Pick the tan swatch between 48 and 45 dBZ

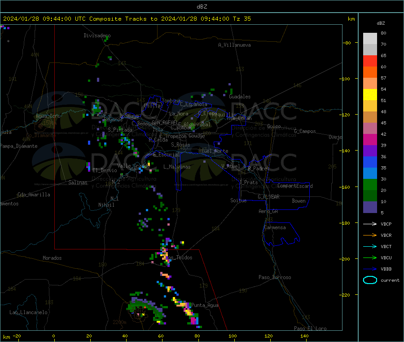[x=370, y=117]
